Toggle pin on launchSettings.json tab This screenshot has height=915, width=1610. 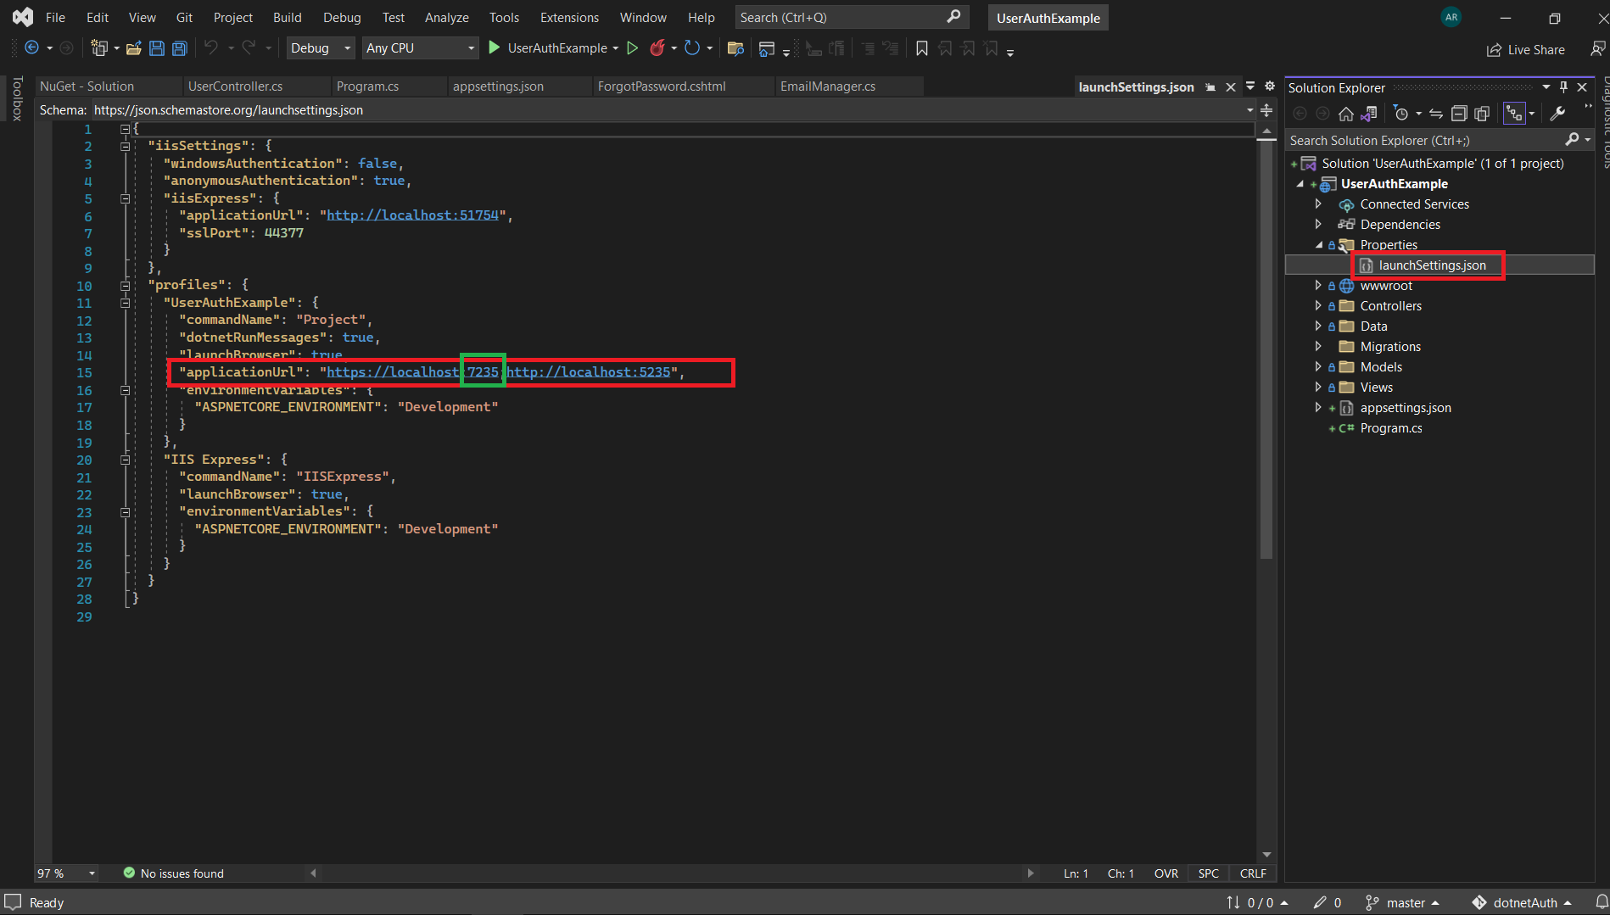pyautogui.click(x=1210, y=87)
